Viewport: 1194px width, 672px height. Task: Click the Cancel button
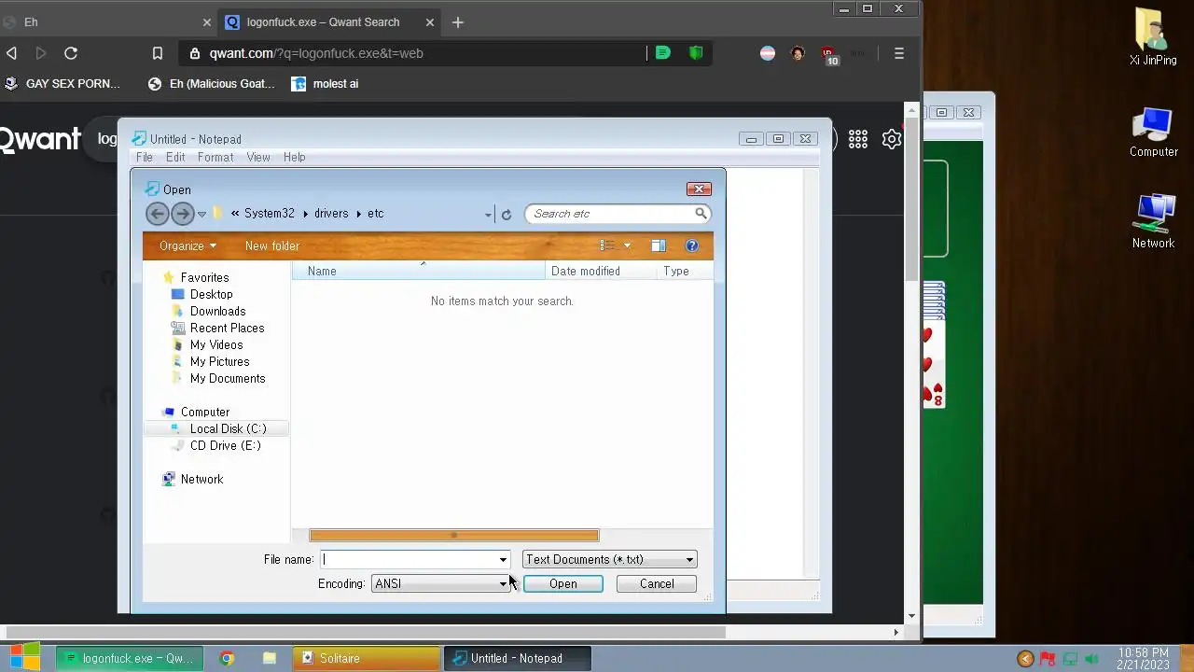657,584
